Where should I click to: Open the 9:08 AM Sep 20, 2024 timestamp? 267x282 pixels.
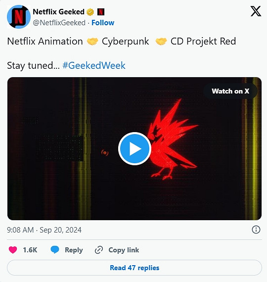click(44, 230)
